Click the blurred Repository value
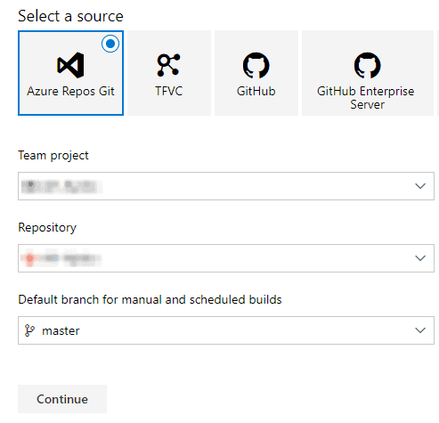Screen dimensions: 439x423 click(61, 258)
